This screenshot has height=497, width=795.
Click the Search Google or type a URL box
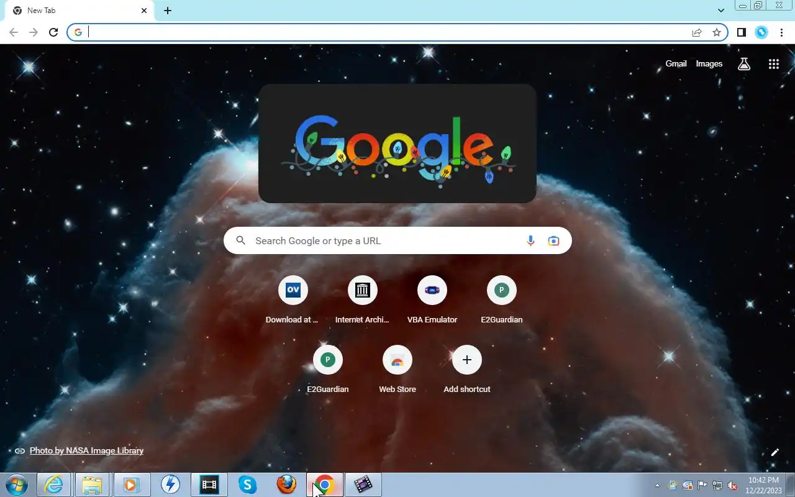tap(397, 240)
